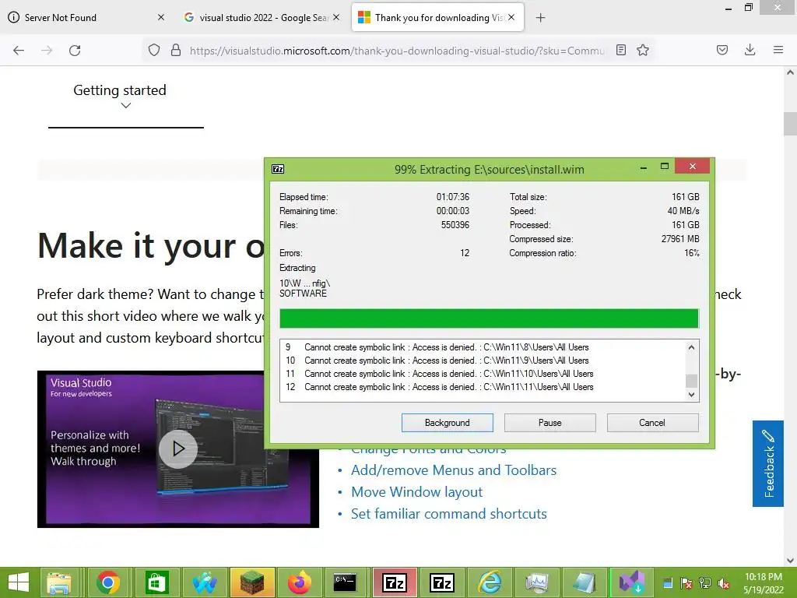Launch Google Chrome from the taskbar
The width and height of the screenshot is (797, 598).
tap(107, 582)
